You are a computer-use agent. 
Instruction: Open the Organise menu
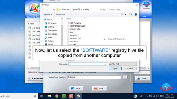click(x=47, y=15)
